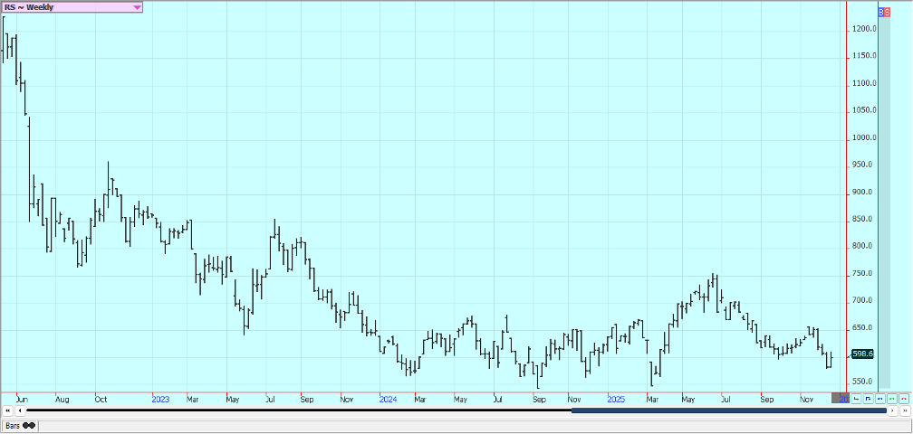Click the gray date box on time axis

[x=840, y=398]
